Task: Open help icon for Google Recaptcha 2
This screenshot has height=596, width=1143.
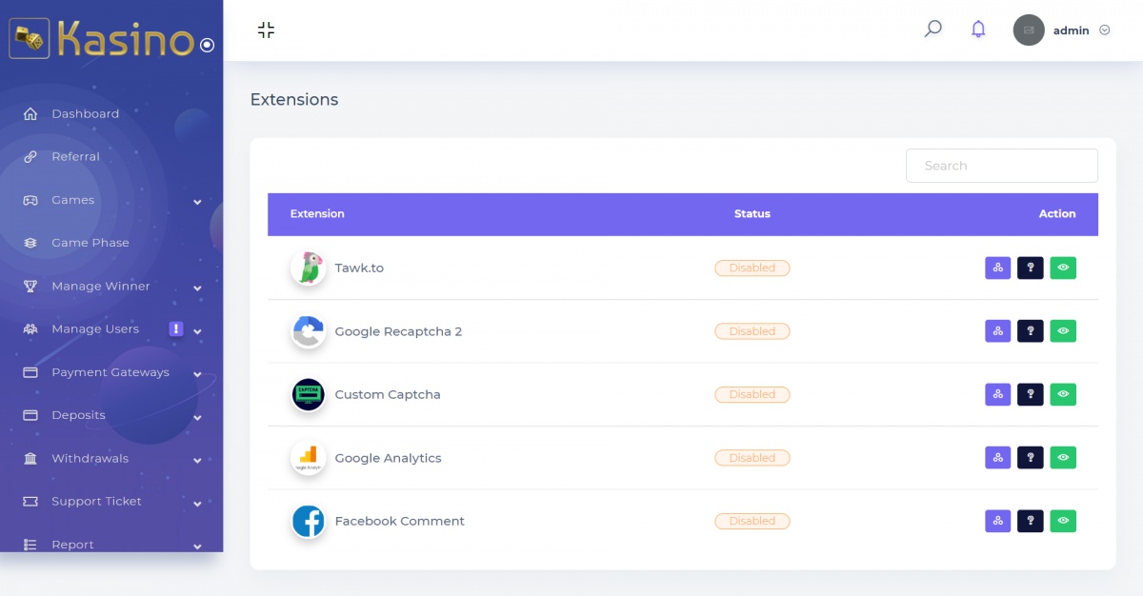Action: pyautogui.click(x=1030, y=331)
